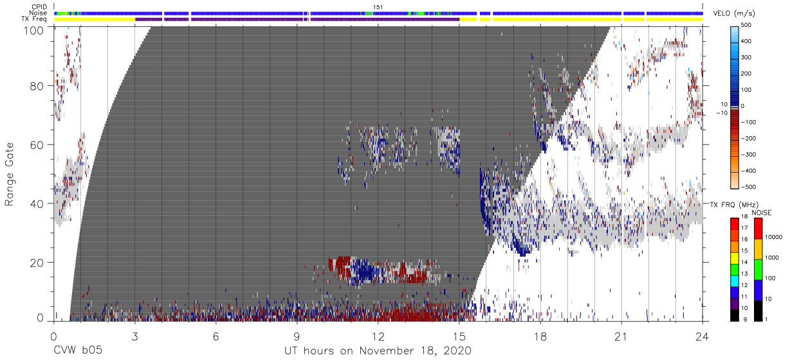Click the 24 tick on UT hours axis

pyautogui.click(x=703, y=336)
